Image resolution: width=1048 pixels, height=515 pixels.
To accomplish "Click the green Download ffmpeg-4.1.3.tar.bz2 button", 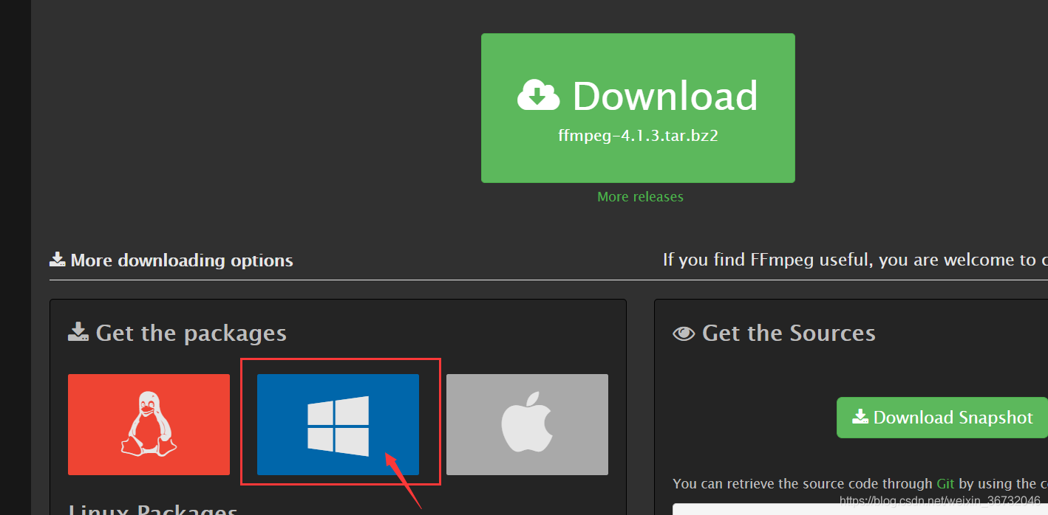I will 638,108.
